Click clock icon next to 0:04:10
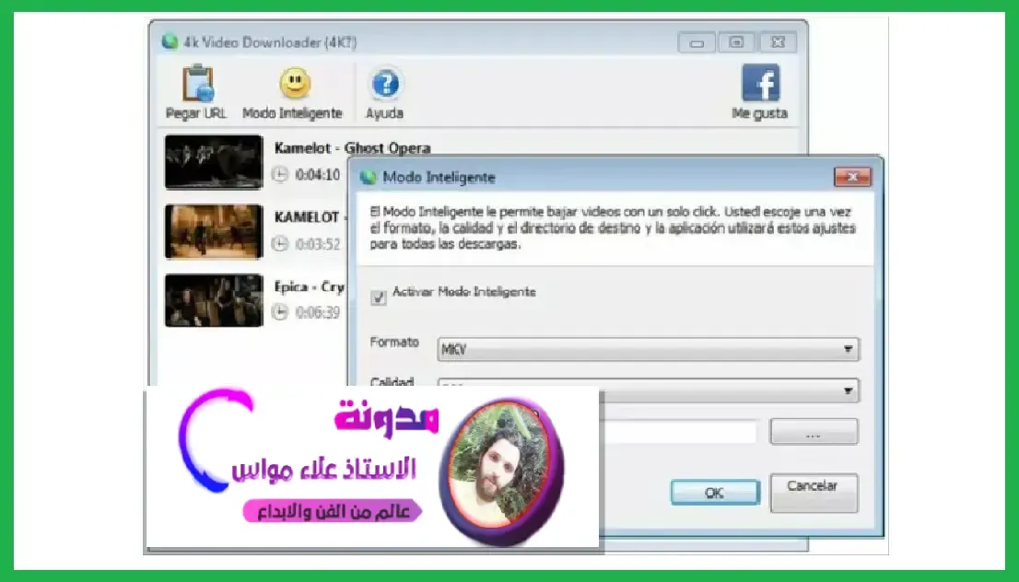1019x582 pixels. click(x=279, y=174)
